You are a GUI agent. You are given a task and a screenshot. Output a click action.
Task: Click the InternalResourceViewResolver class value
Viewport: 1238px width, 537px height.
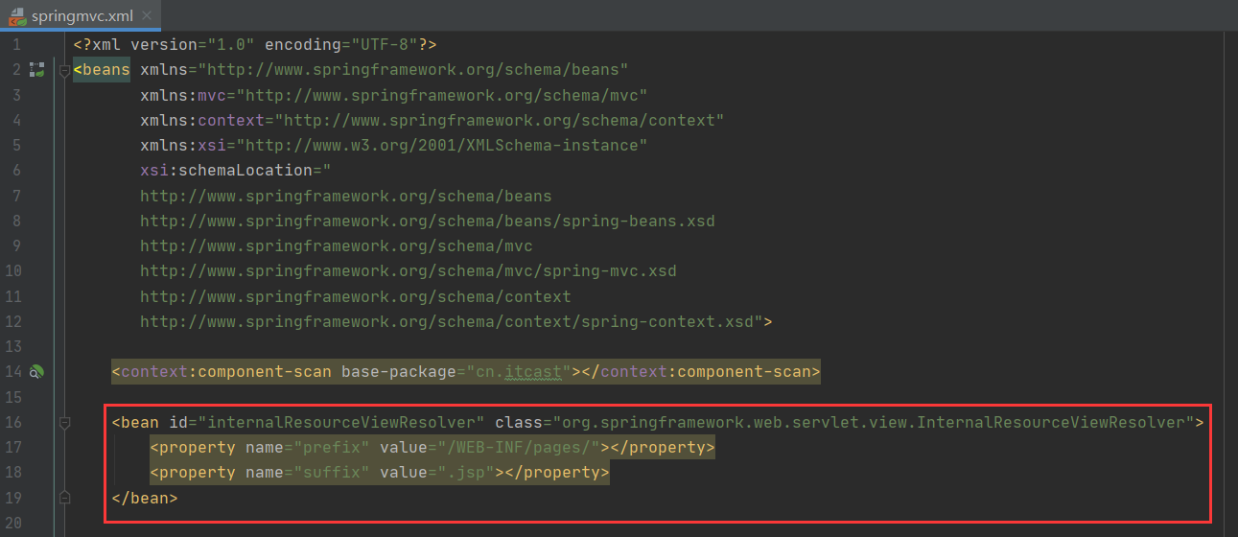874,422
